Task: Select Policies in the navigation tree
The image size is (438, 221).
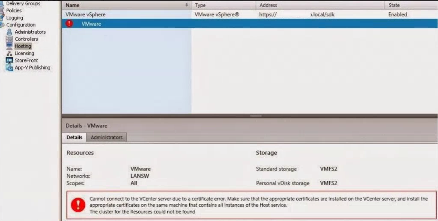Action: 14,11
